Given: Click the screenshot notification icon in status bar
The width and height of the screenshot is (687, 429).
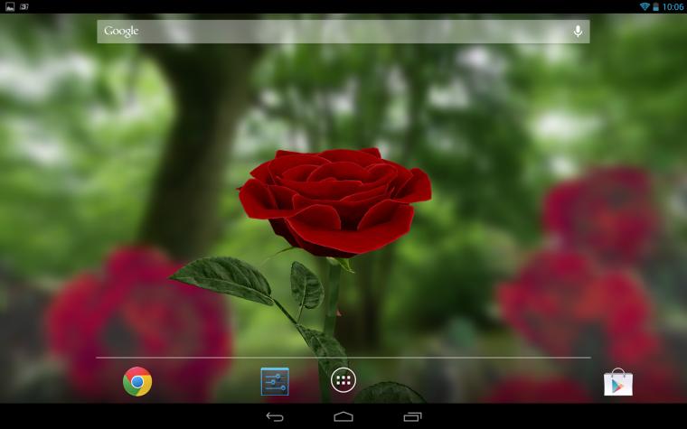Looking at the screenshot, I should click(24, 6).
